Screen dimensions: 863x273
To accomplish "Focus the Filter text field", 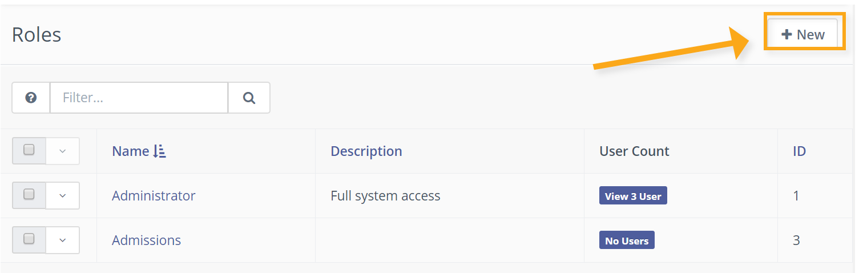I will [139, 98].
